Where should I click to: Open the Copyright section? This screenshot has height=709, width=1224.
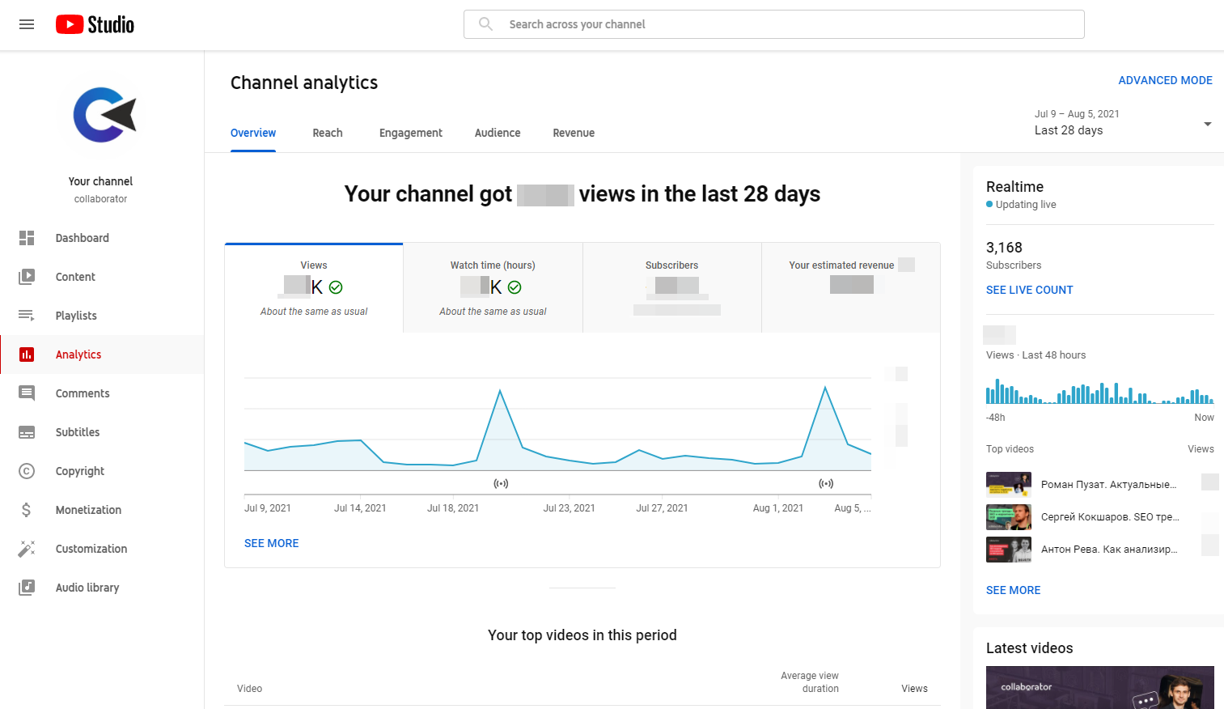(79, 471)
